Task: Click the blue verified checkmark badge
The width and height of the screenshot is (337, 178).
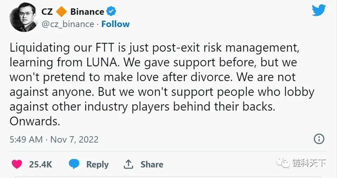Action: 111,12
